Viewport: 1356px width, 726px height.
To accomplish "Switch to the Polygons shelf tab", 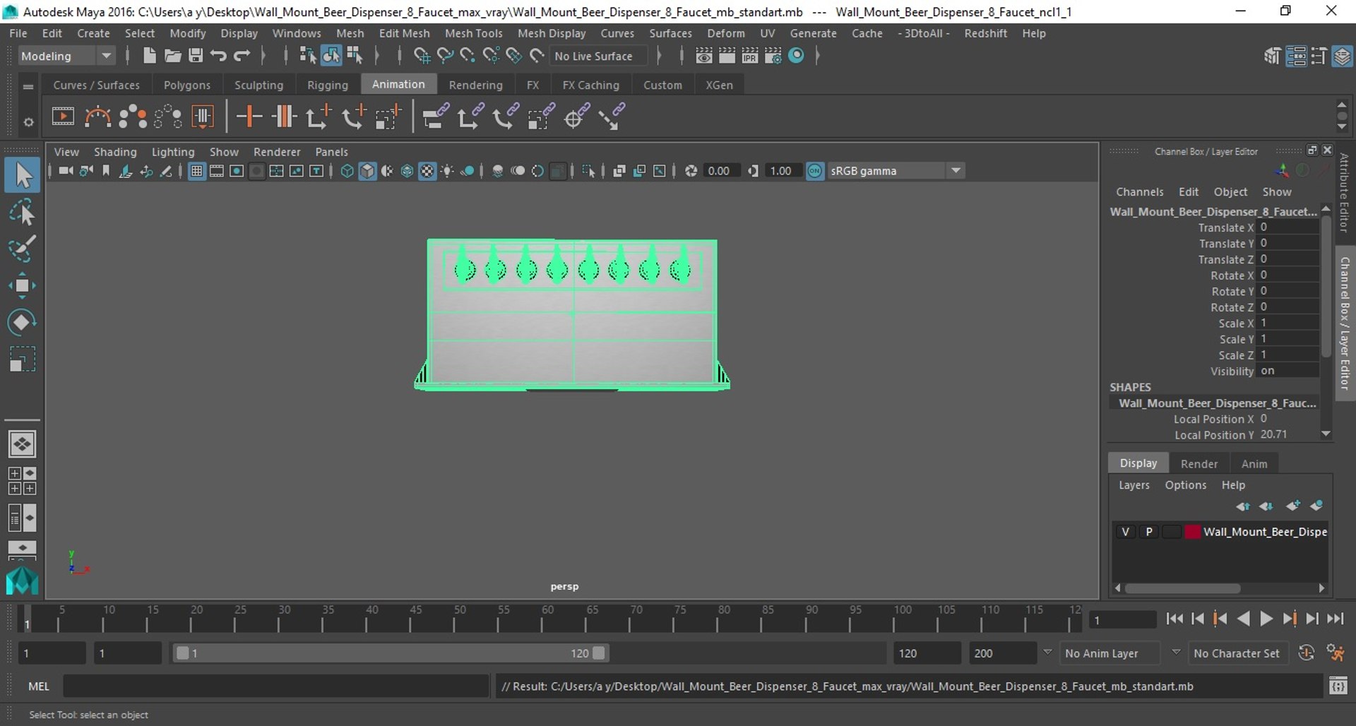I will [187, 85].
